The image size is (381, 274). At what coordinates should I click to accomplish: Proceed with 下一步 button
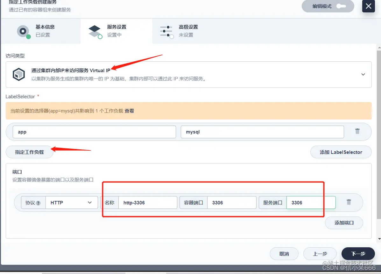point(358,254)
